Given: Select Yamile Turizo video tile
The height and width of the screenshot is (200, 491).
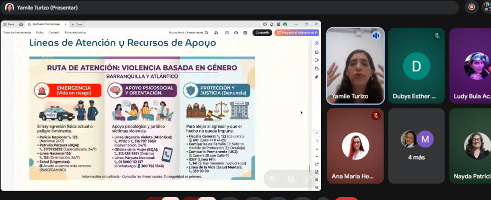Looking at the screenshot, I should (356, 66).
